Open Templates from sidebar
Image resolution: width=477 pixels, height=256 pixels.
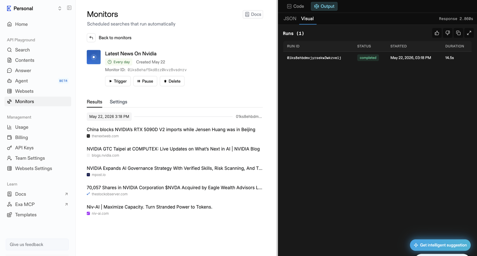click(38, 215)
